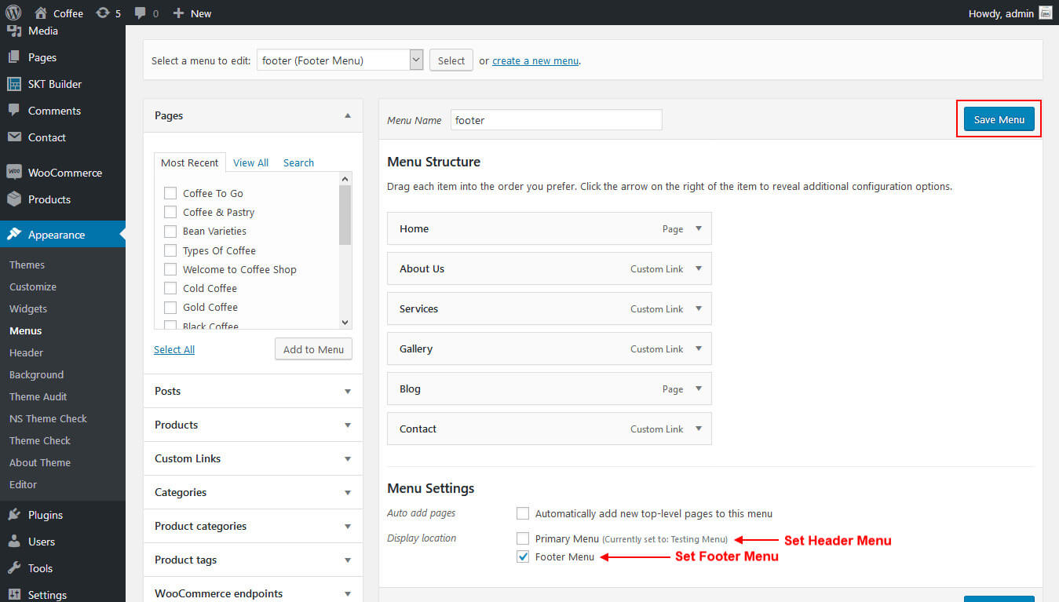This screenshot has width=1059, height=602.
Task: Open the Coffee site home icon
Action: (41, 13)
